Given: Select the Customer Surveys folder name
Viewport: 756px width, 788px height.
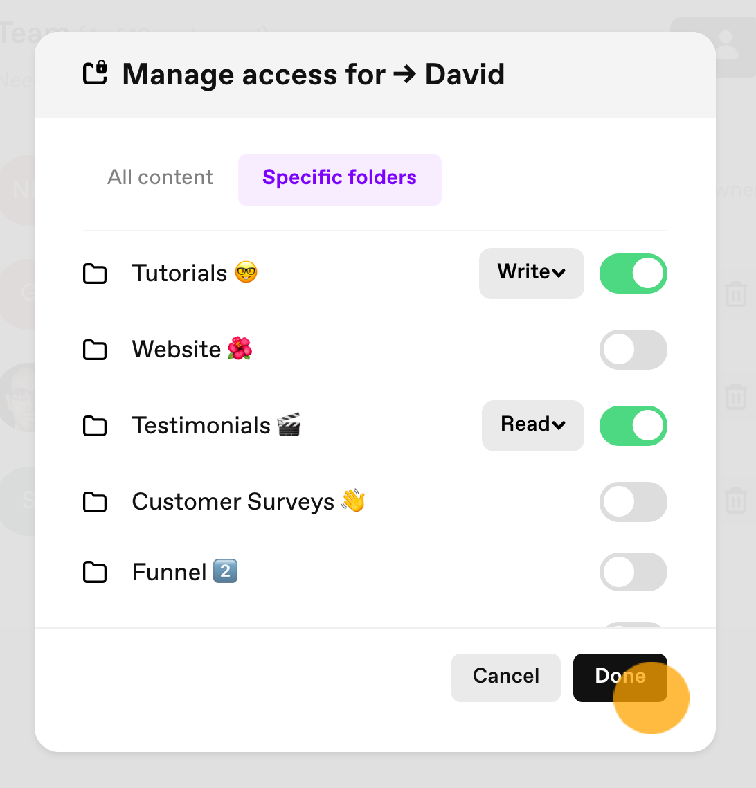Looking at the screenshot, I should (x=233, y=501).
